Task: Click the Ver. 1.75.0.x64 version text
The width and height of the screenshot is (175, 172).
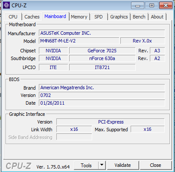Action: [x=53, y=167]
